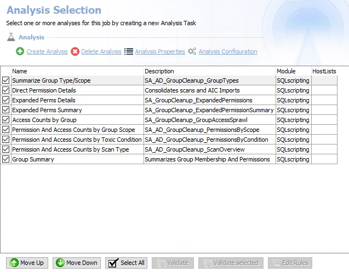Image resolution: width=349 pixels, height=272 pixels.
Task: Open the Analysis Properties link
Action: pos(160,51)
